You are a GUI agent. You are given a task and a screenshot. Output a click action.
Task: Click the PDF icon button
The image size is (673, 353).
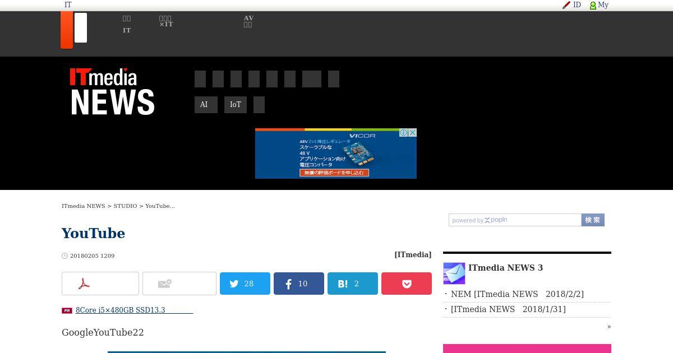pyautogui.click(x=100, y=284)
